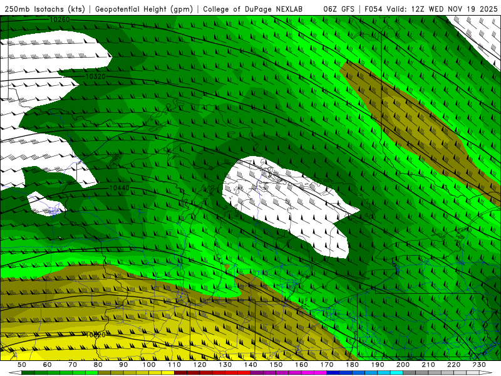Screen dimensions: 501x376
Task: Click the 50 value on the color scale
Action: 22,365
